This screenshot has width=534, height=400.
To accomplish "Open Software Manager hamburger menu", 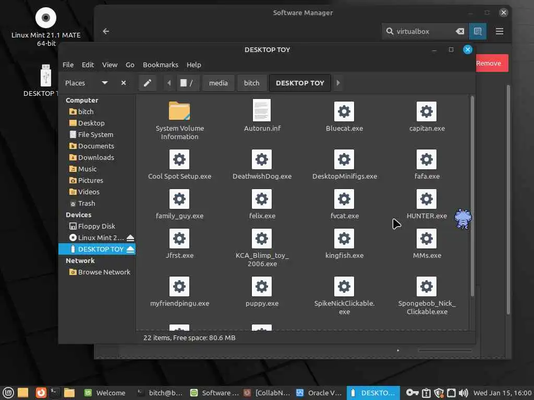I will [499, 31].
